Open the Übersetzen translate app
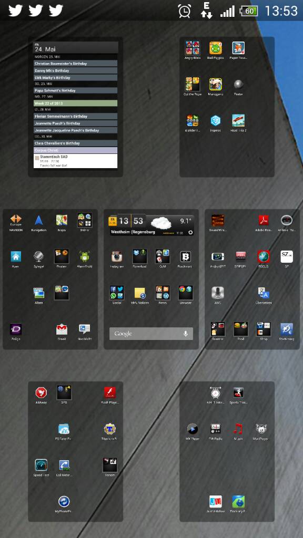The width and height of the screenshot is (303, 538). coord(264,293)
